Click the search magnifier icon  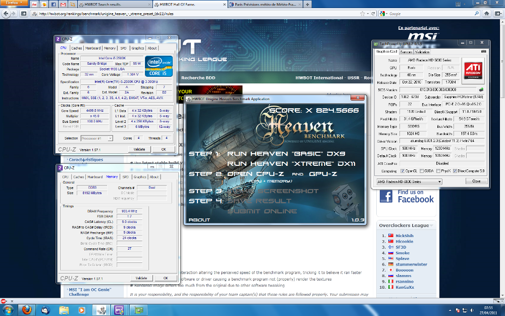(477, 14)
